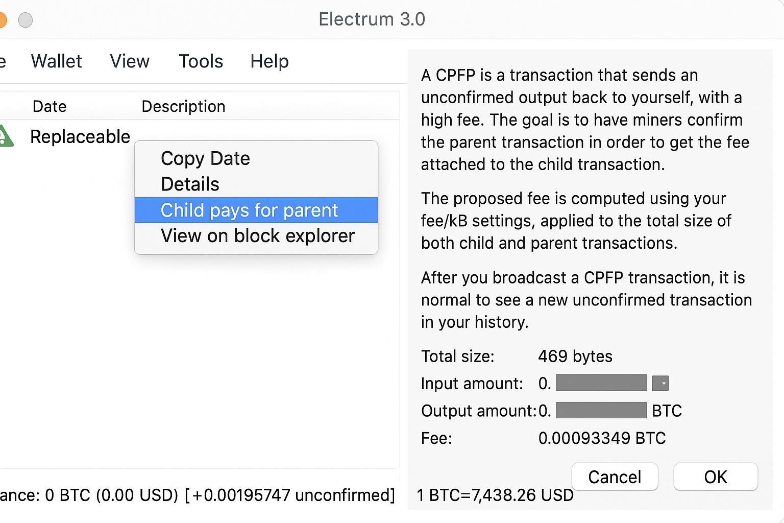Viewport: 784px width, 523px height.
Task: Click the unconfirmed balance text at bottom
Action: pos(198,494)
